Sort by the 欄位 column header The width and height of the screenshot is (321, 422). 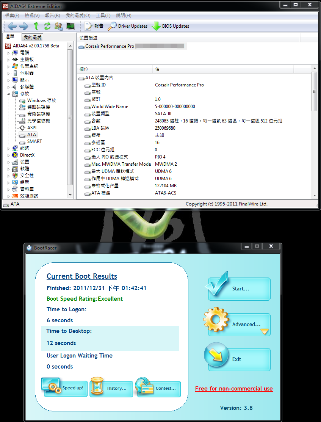(x=114, y=69)
